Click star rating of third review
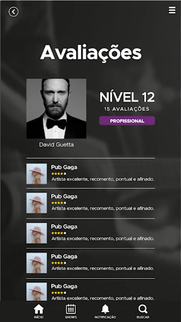Viewport: 181px width, 322px height. [59, 233]
